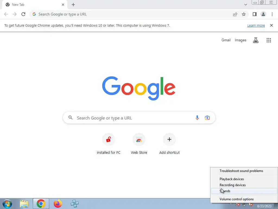
Task: Select Recording devices in the context menu
Action: [x=244, y=185]
